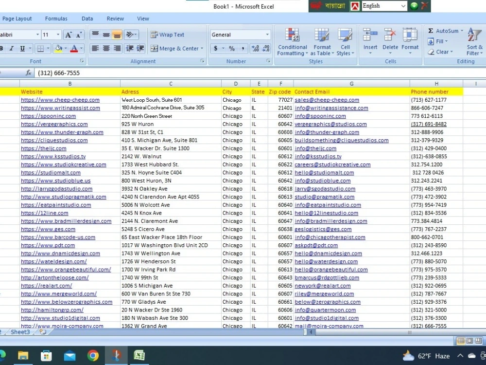486x365 pixels.
Task: Toggle bottom align button
Action: tap(117, 35)
